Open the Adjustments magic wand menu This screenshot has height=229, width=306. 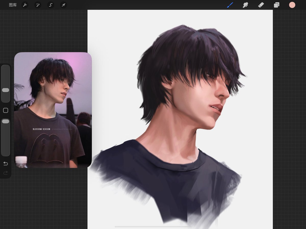[38, 5]
